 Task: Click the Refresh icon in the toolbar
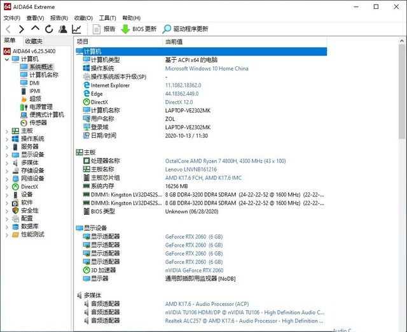pos(49,29)
